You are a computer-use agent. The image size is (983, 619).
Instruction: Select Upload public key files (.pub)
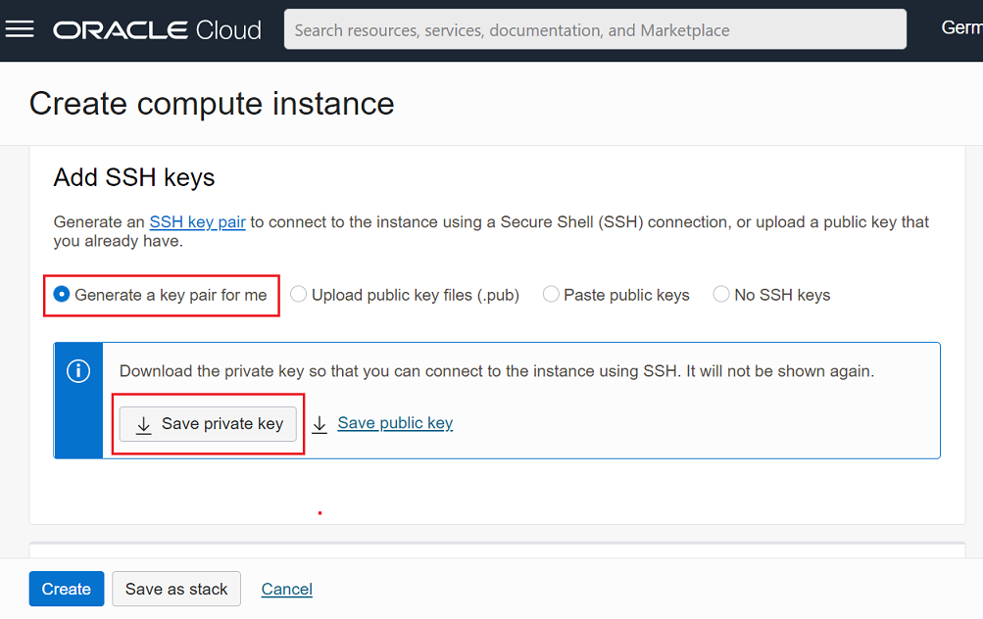pos(298,294)
